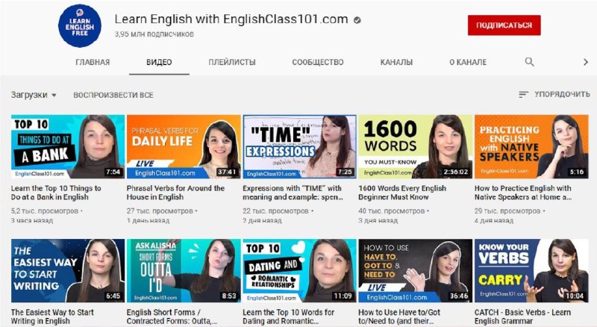
Task: Click the 10:04 duration badge
Action: (575, 296)
